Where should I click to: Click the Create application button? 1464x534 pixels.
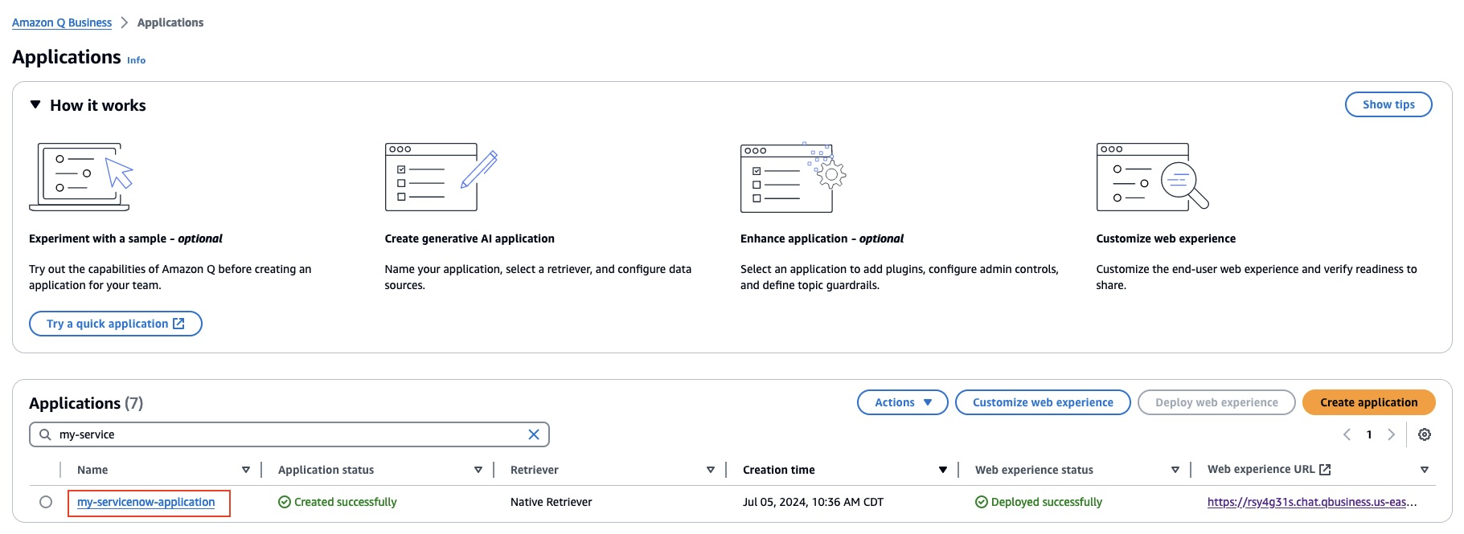coord(1368,402)
